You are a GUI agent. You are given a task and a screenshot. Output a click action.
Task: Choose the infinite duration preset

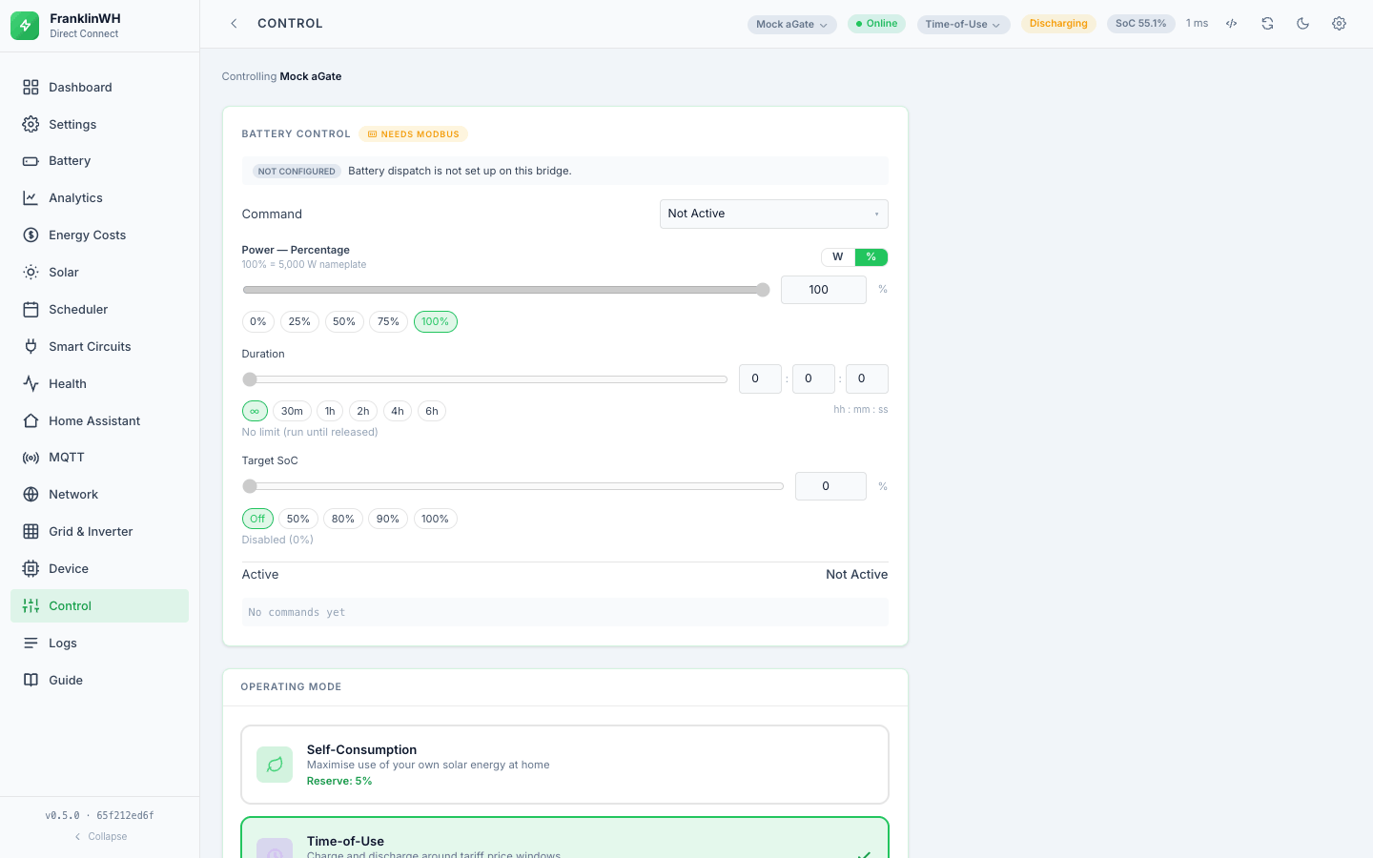coord(255,412)
